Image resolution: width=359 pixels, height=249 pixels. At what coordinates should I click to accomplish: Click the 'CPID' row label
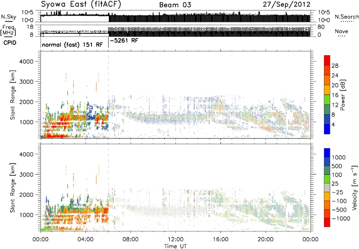coord(10,43)
